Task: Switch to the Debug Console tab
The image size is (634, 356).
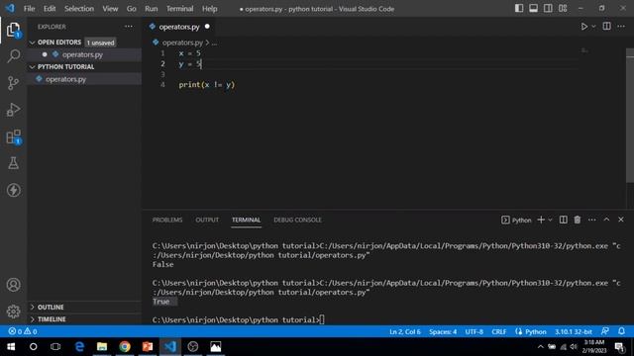Action: [x=297, y=220]
